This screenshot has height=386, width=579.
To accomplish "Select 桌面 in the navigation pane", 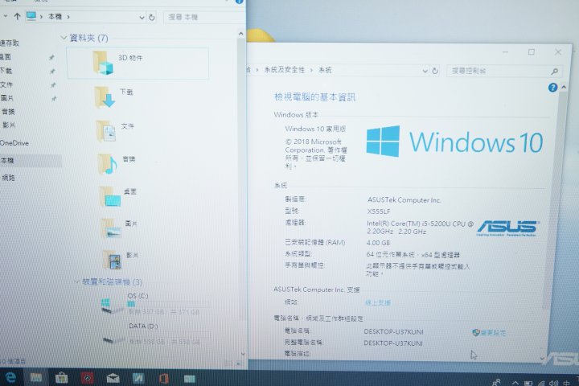I will 6,57.
